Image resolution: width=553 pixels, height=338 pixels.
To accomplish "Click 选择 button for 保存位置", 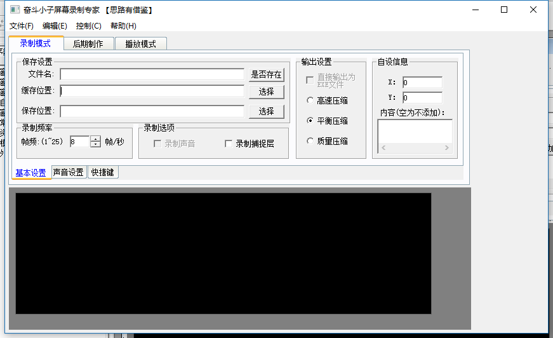I will point(266,111).
